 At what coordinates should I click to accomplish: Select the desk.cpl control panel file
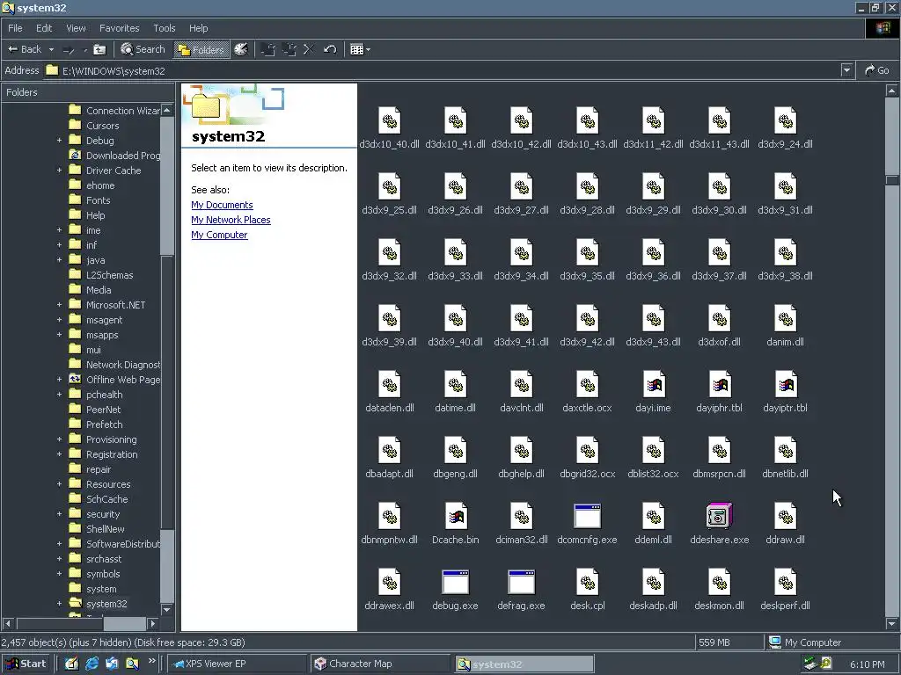pos(587,591)
